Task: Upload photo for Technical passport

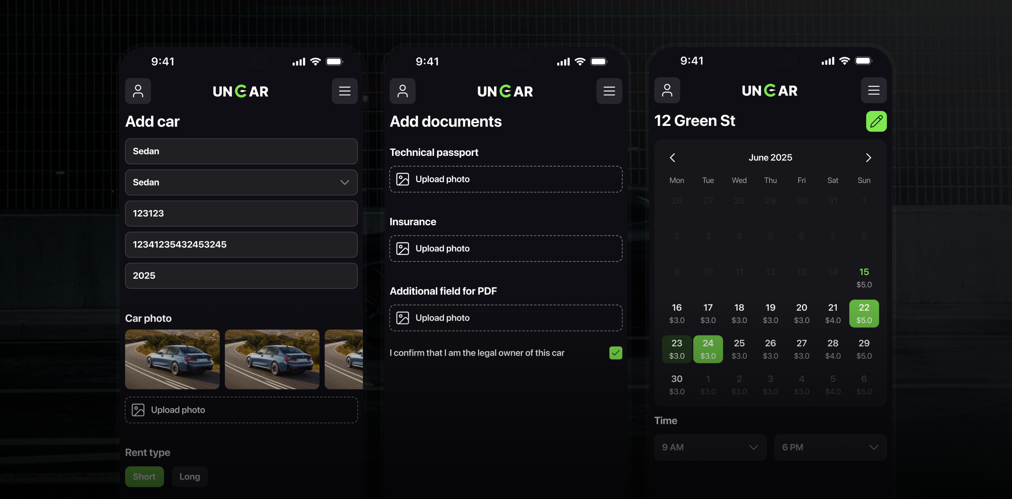Action: click(x=506, y=179)
